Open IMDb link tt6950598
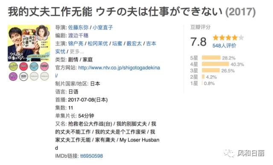Image resolution: width=273 pixels, height=165 pixels. 91,156
